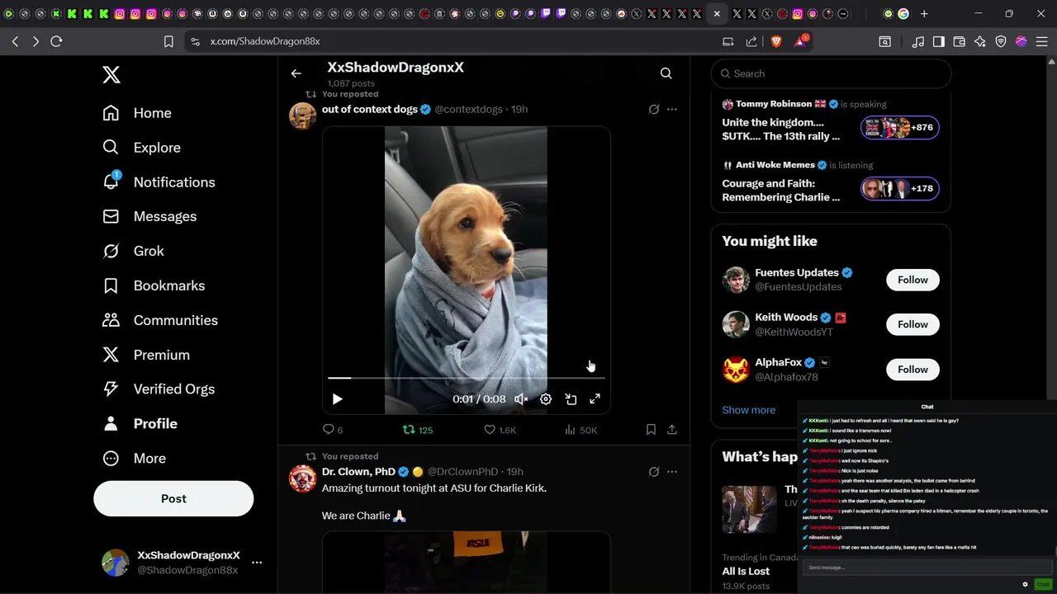
Task: Open Brave Rewards triangle icon
Action: 799,41
